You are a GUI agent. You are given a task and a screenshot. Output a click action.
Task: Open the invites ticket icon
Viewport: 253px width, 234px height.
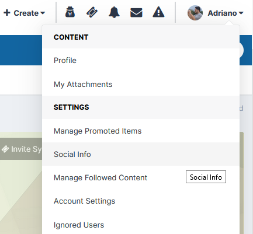(92, 12)
